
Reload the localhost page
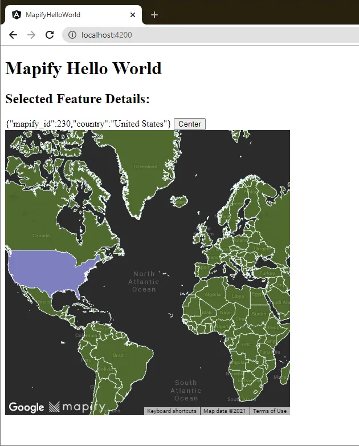50,35
